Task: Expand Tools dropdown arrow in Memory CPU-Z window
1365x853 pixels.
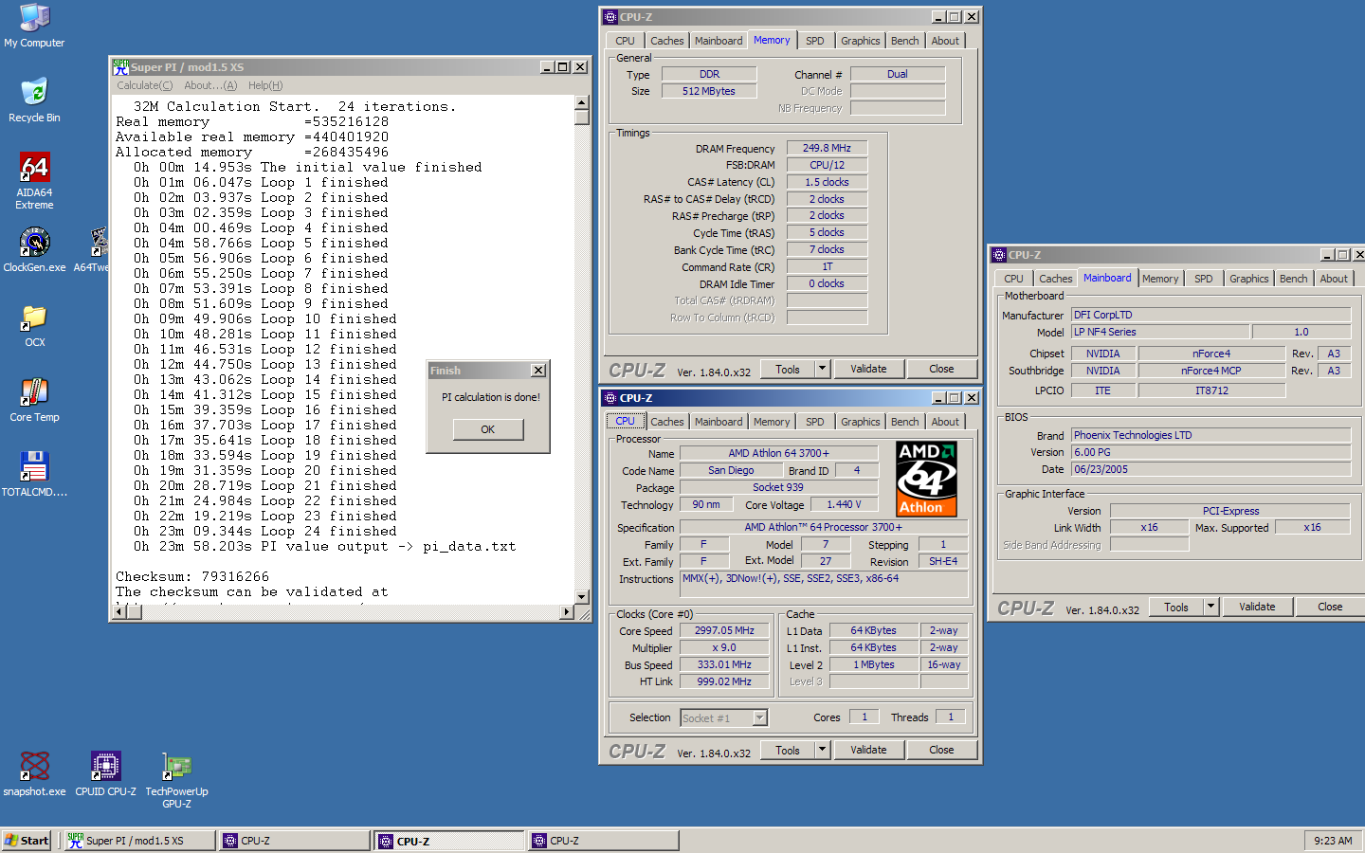Action: [x=823, y=370]
